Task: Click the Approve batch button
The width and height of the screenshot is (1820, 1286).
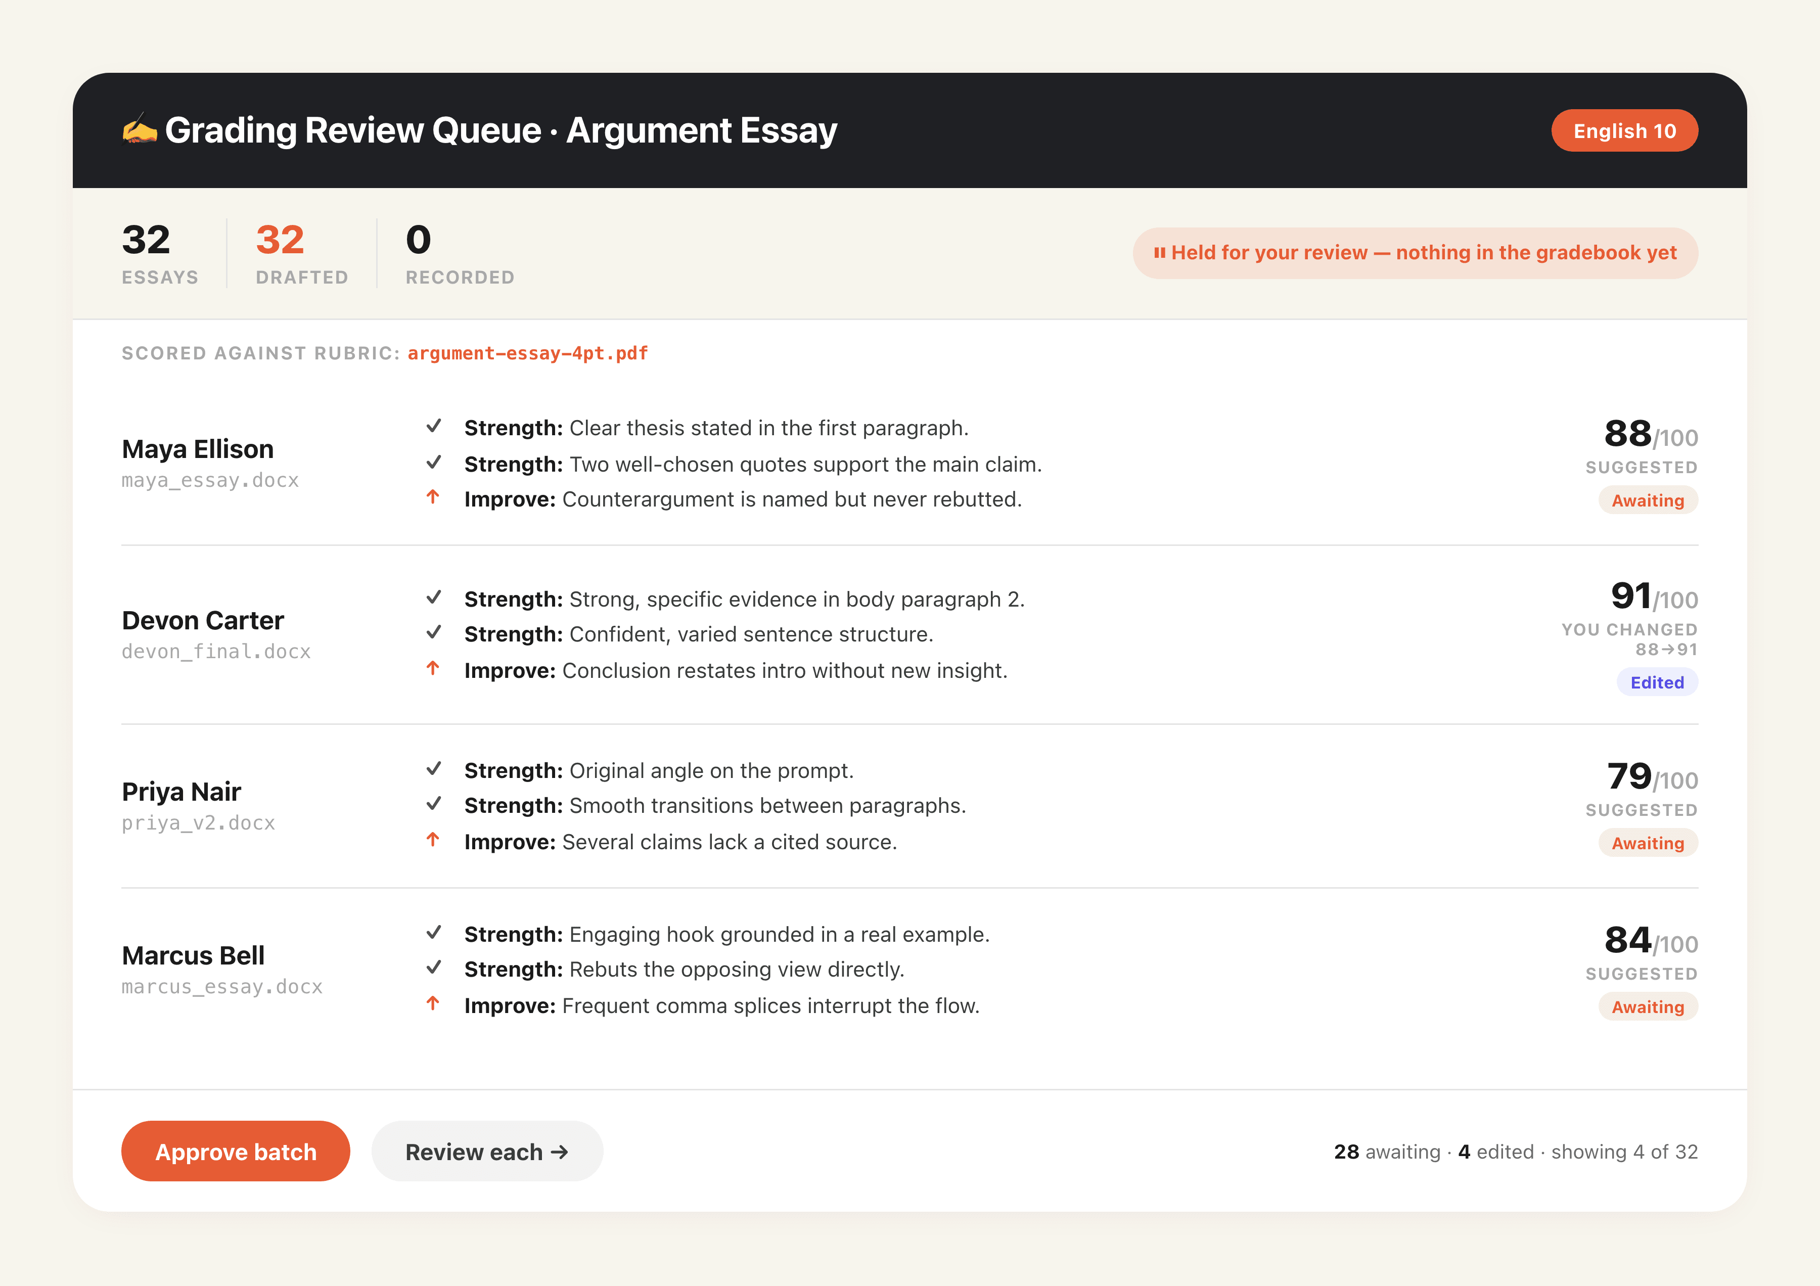Action: point(236,1152)
